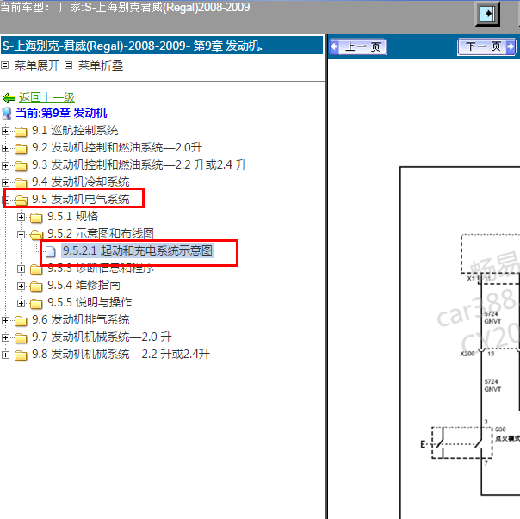Click folder icon of 9.5.5 说明与操作
The height and width of the screenshot is (519, 520).
36,304
